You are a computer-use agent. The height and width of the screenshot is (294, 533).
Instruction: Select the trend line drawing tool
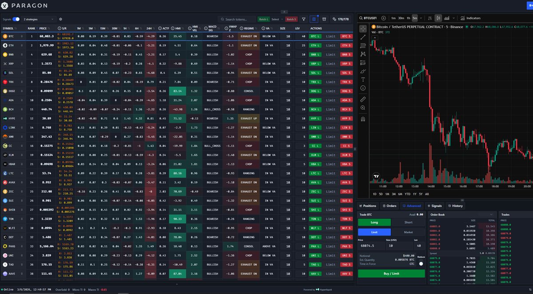pyautogui.click(x=363, y=37)
